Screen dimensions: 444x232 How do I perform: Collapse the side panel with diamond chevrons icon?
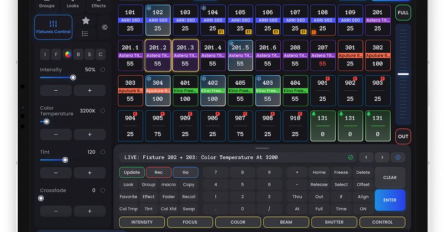[104, 27]
